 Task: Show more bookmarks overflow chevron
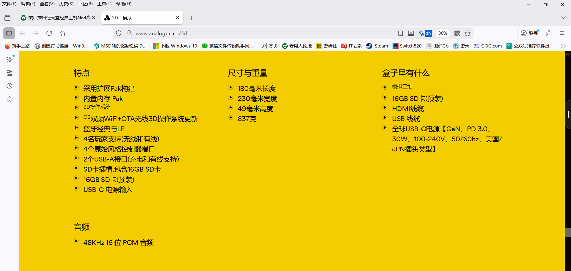563,46
